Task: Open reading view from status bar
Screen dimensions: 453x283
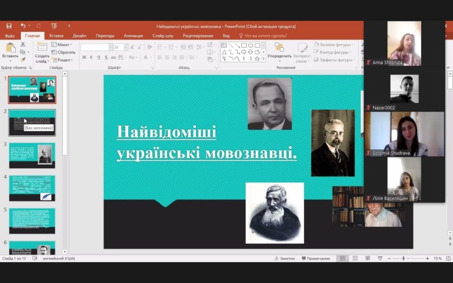Action: (x=367, y=259)
